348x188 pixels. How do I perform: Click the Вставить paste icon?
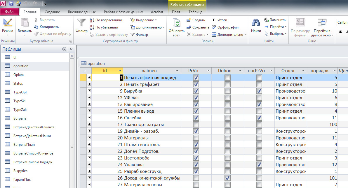point(25,23)
